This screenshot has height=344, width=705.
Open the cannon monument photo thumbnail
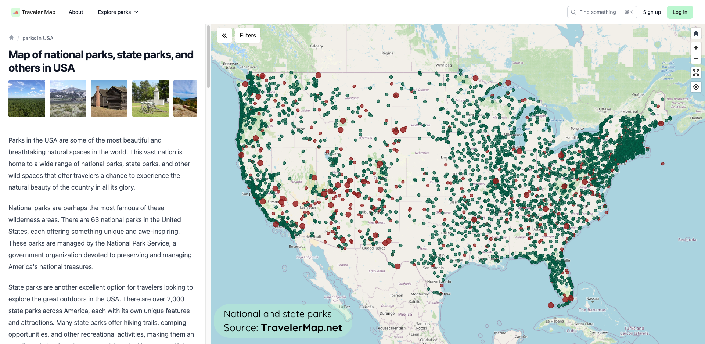pyautogui.click(x=151, y=98)
